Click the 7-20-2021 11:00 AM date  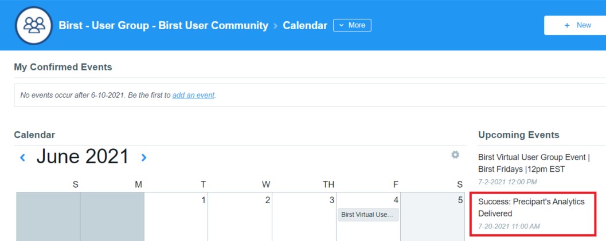pyautogui.click(x=509, y=226)
